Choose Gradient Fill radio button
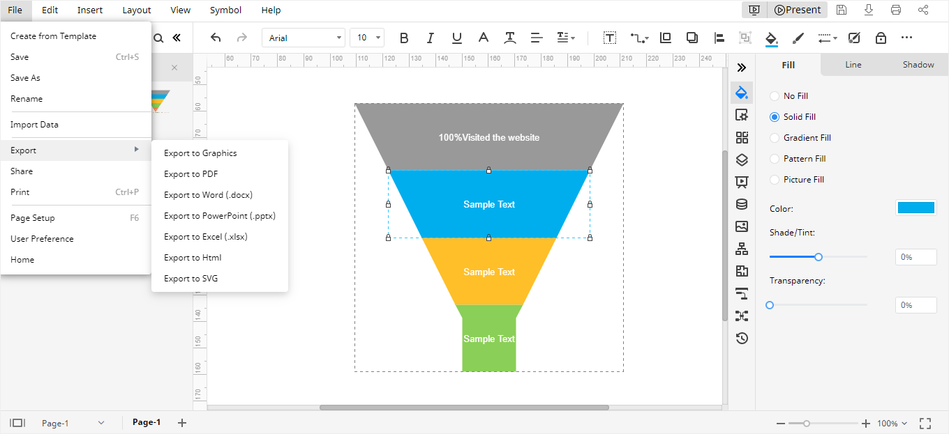Viewport: 949px width, 434px height. click(775, 138)
